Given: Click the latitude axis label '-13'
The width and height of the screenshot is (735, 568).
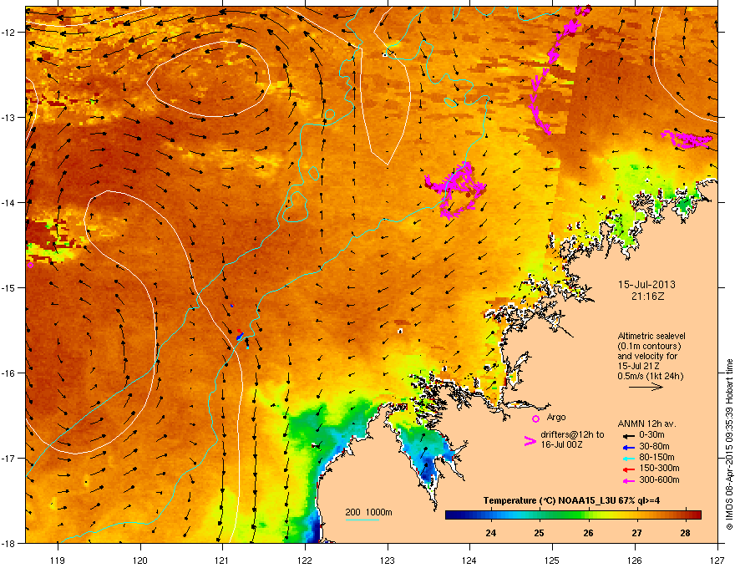Looking at the screenshot, I should [x=8, y=117].
